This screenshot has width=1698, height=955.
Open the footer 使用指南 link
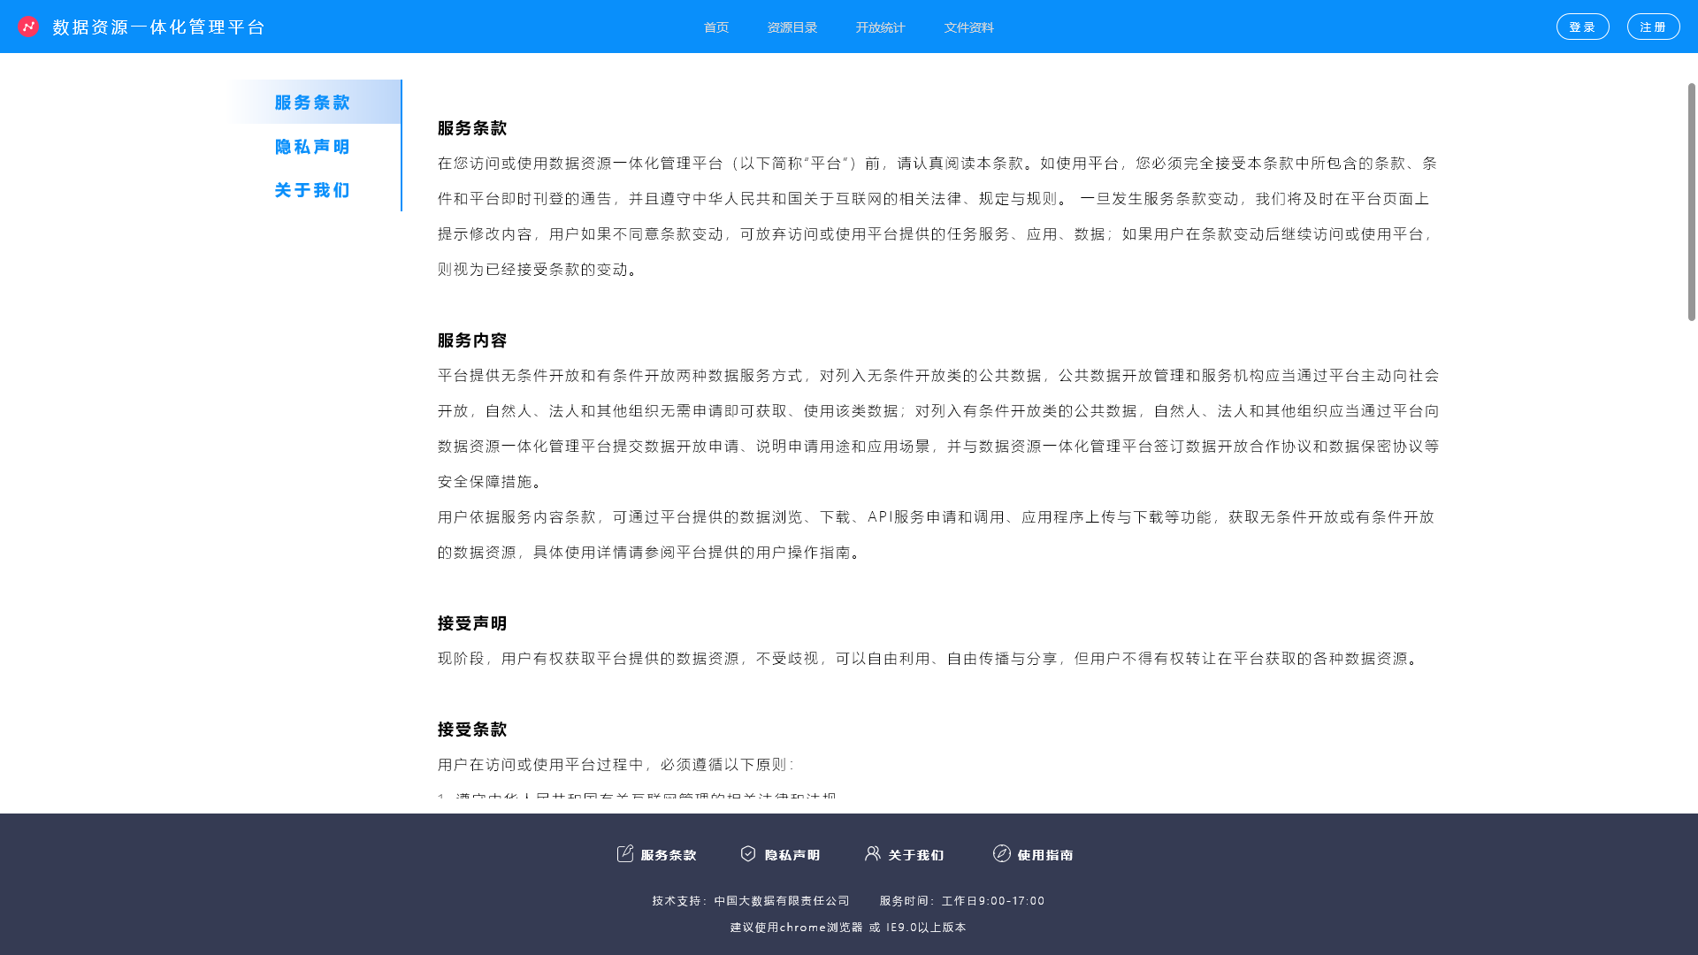coord(1045,855)
